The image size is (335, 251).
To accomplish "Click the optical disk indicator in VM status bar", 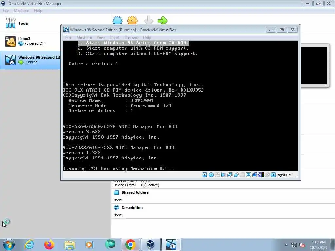I will point(211,175).
